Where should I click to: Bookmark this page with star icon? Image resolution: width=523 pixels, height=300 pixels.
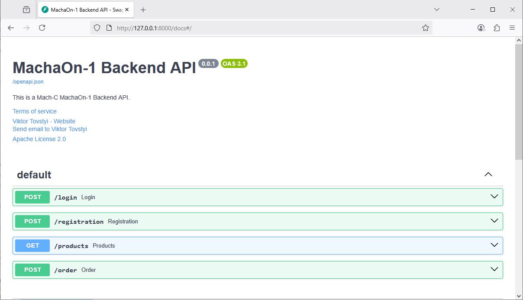click(425, 28)
